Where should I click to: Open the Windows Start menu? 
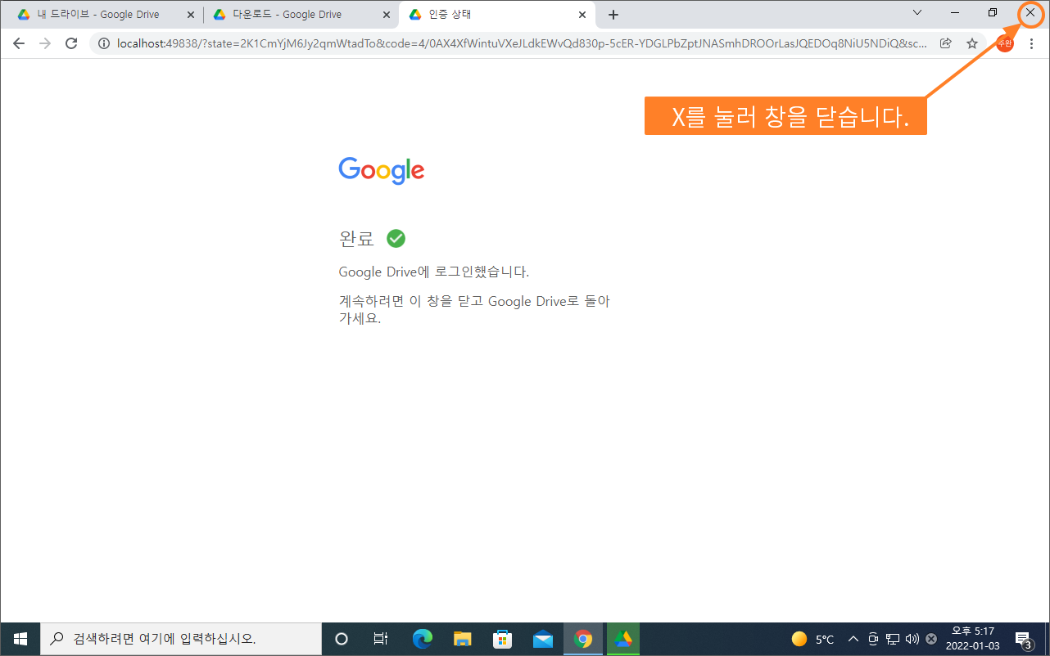[x=20, y=639]
